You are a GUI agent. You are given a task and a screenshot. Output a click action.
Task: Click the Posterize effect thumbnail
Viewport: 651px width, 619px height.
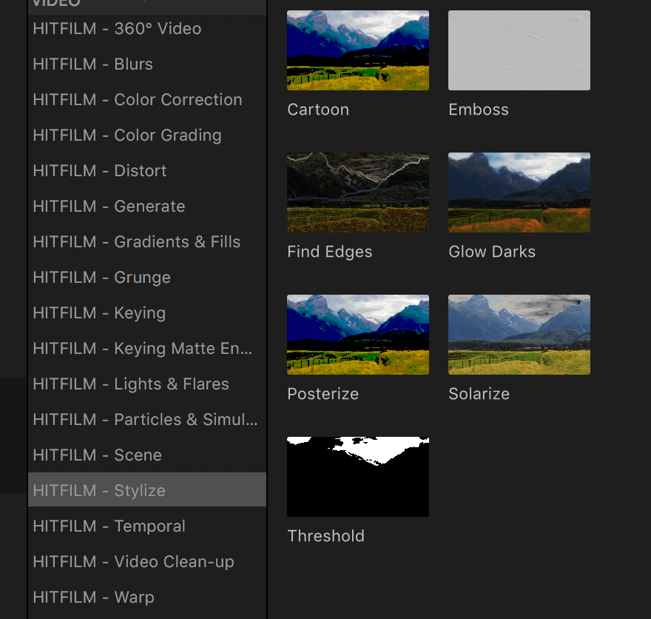pyautogui.click(x=358, y=335)
